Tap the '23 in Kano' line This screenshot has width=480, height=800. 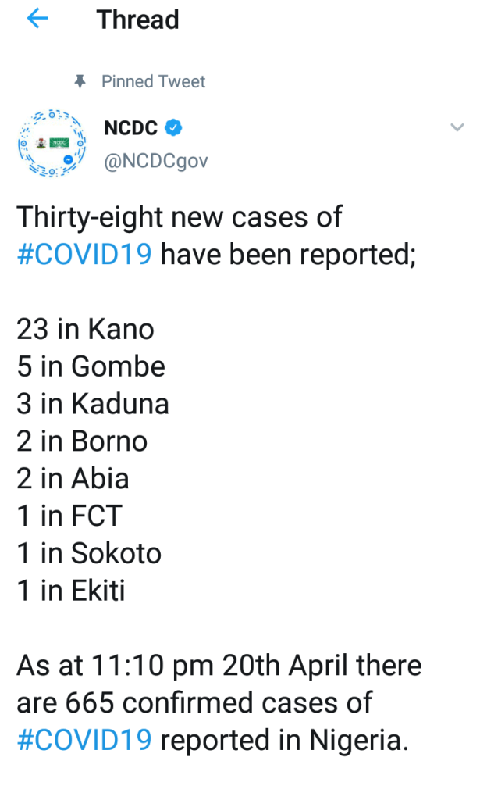85,329
